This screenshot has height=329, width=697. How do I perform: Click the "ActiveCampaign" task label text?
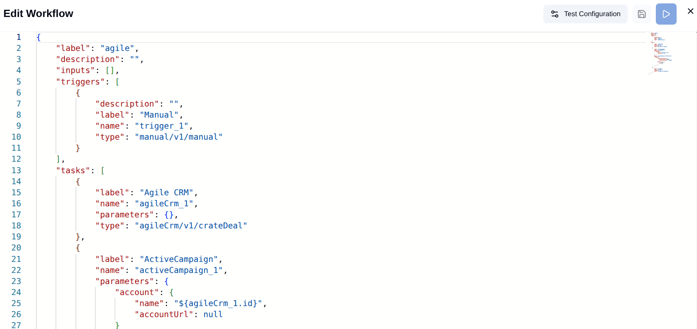(179, 259)
